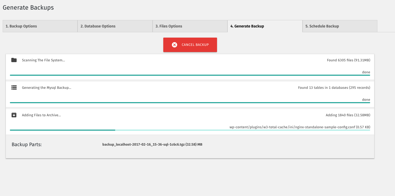Click the folder icon beside Scanning The File System
Viewport: 395px width, 196px height.
click(14, 60)
